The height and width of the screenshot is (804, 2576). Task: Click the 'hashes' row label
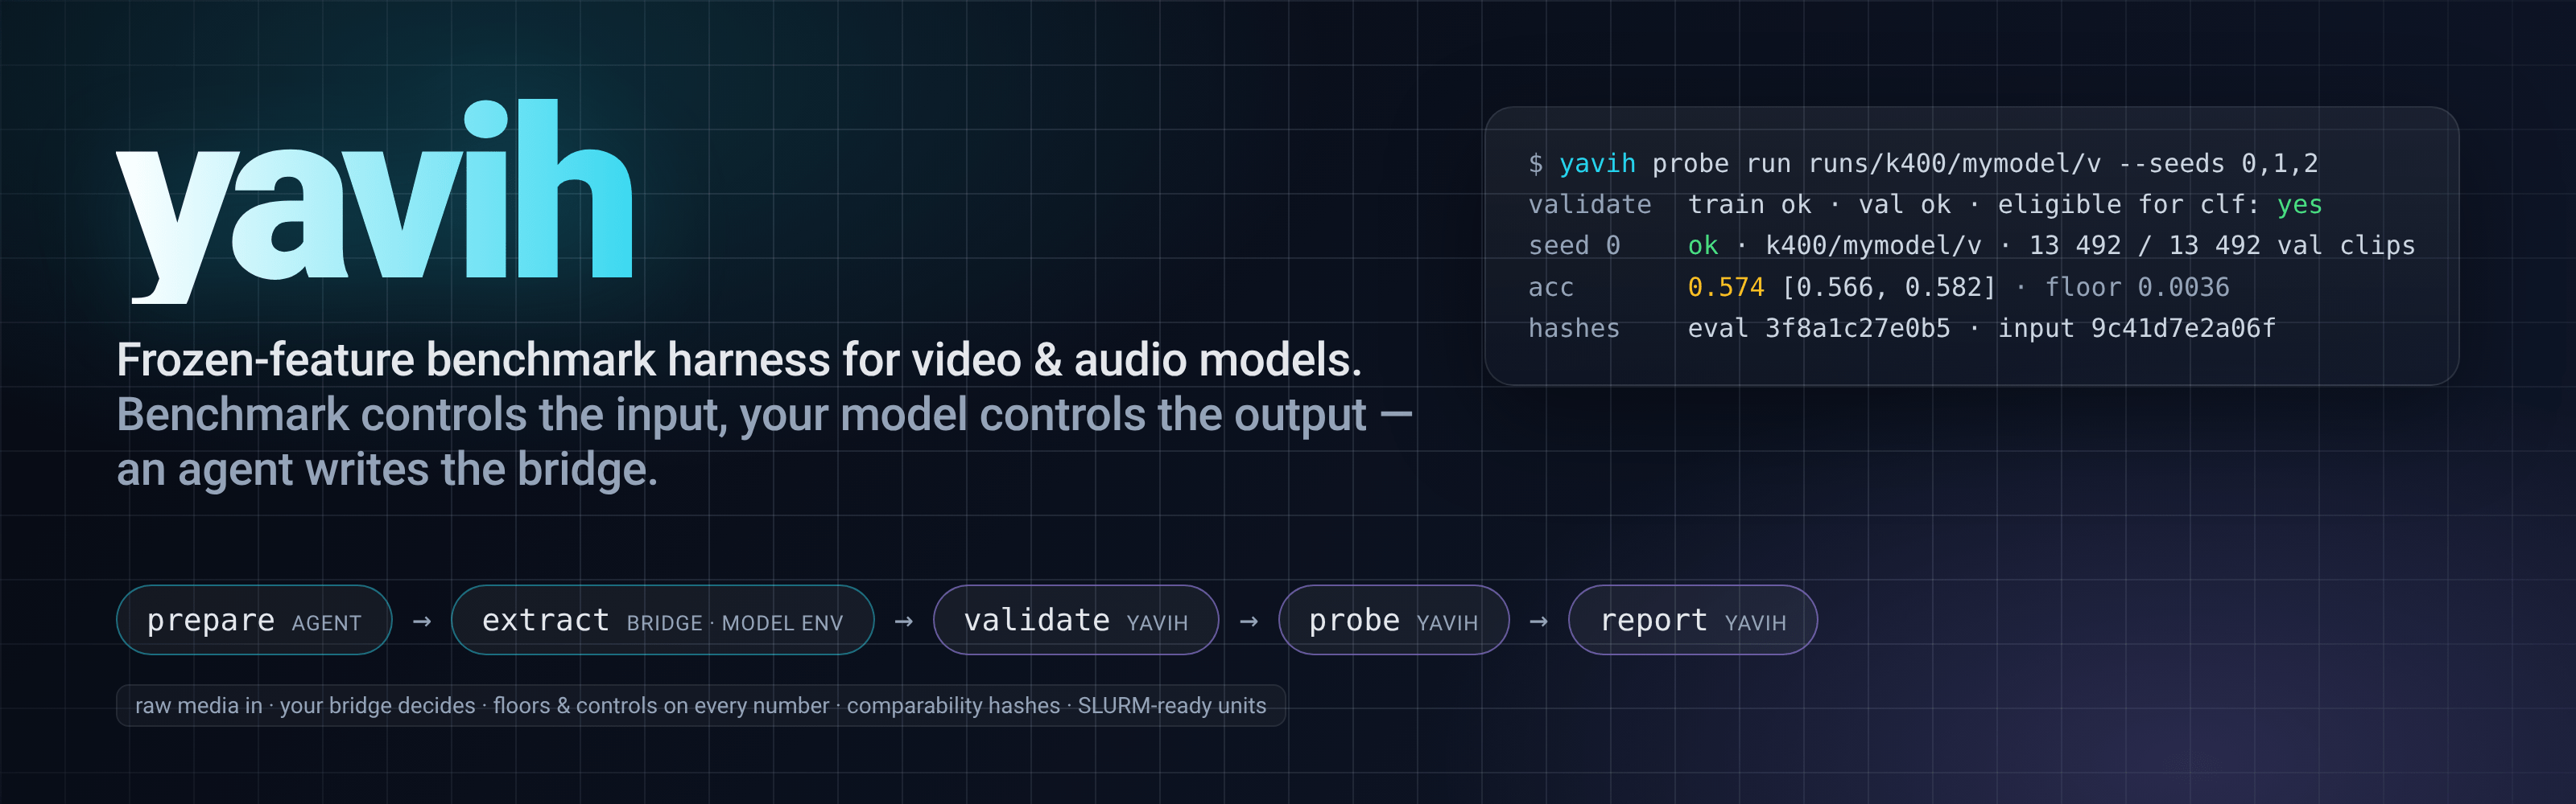pos(1574,329)
